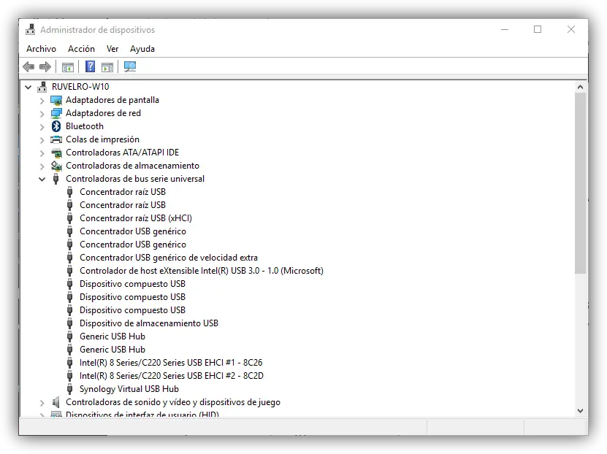Viewport: 607px width, 454px height.
Task: Click USB icon beside Intel EHCI #1 - 8C26
Action: pyautogui.click(x=69, y=363)
